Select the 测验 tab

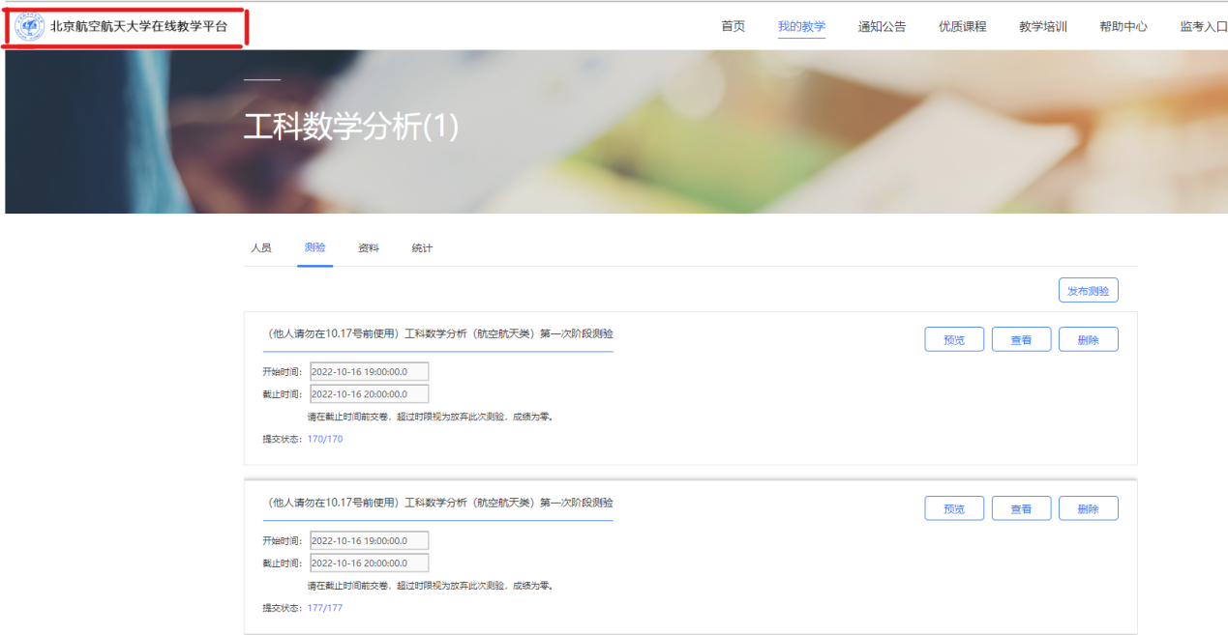pyautogui.click(x=314, y=248)
